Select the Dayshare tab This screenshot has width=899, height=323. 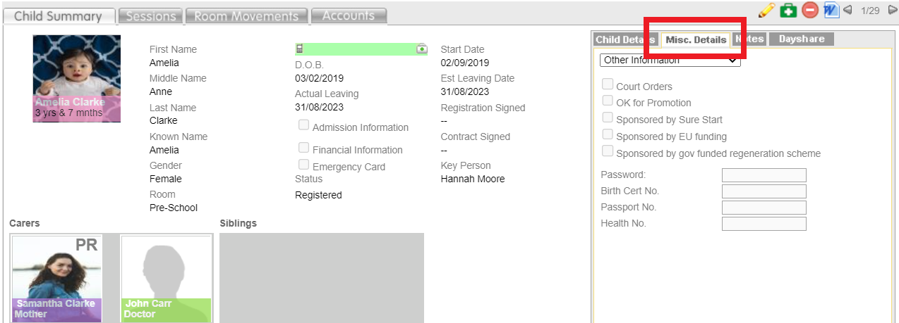coord(802,39)
